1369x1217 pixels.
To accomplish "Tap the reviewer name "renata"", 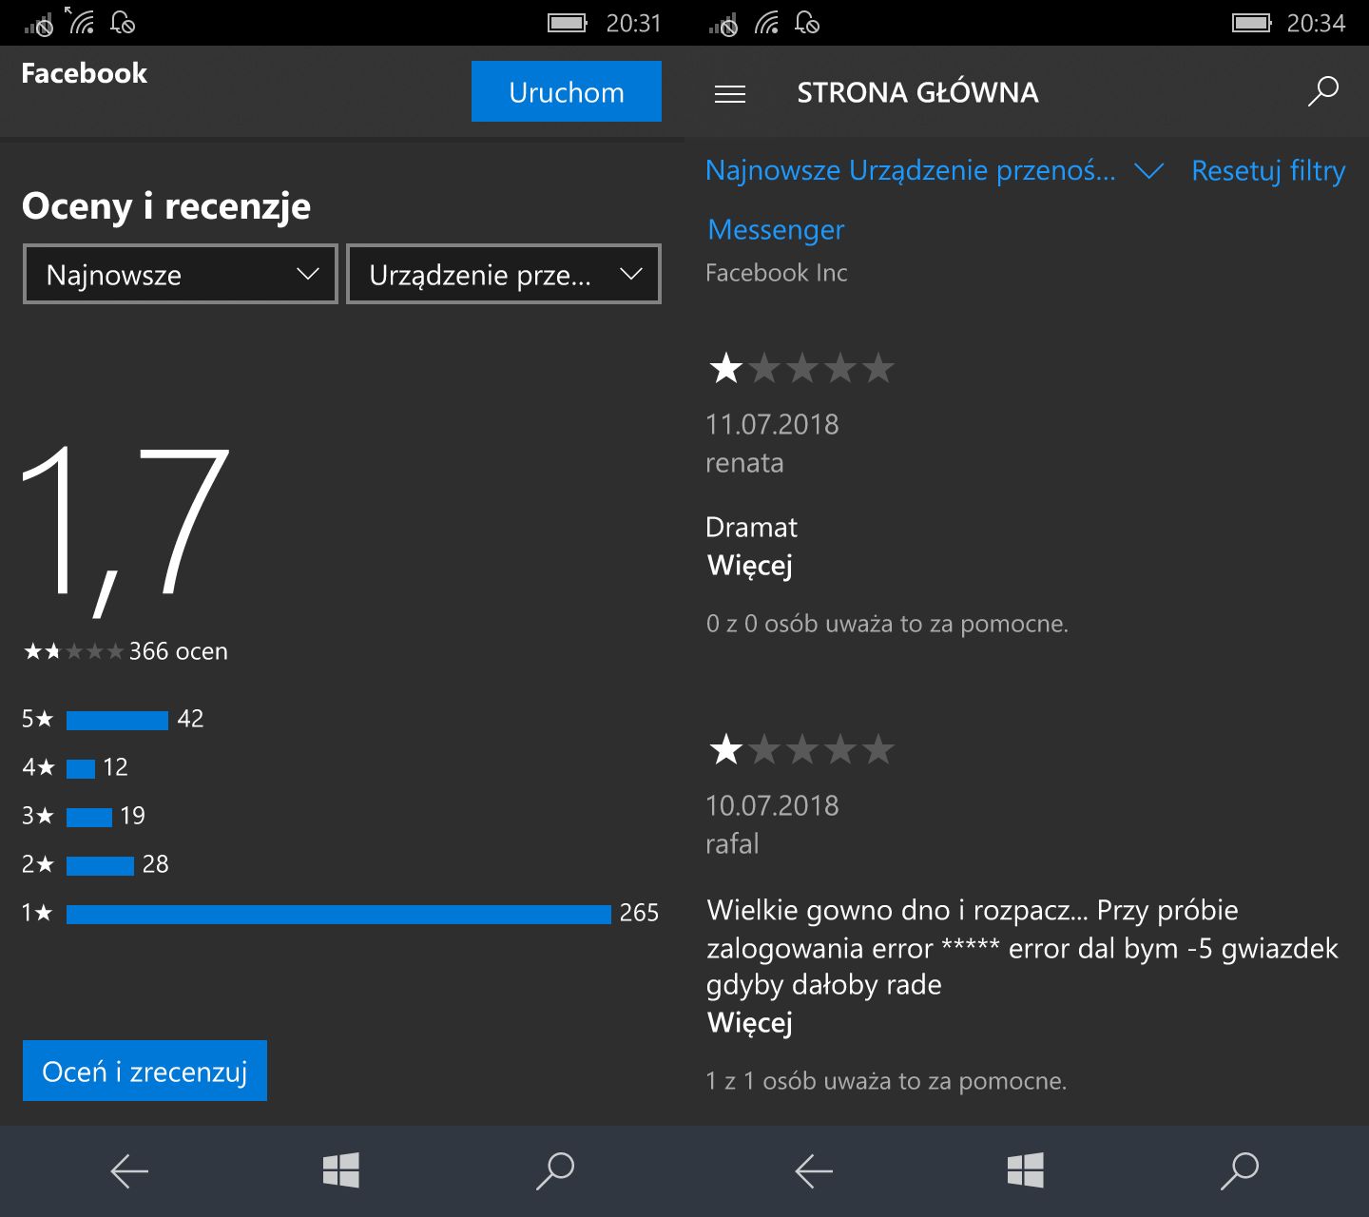I will (x=744, y=463).
